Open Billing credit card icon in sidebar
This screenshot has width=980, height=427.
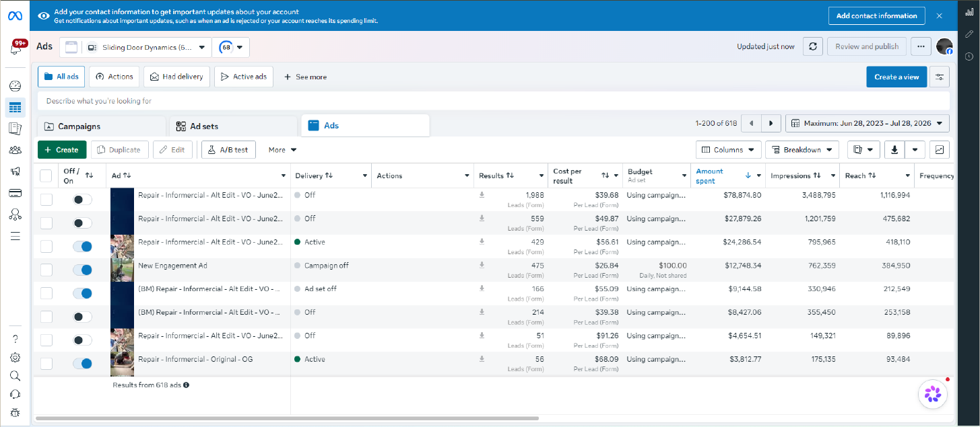point(15,193)
